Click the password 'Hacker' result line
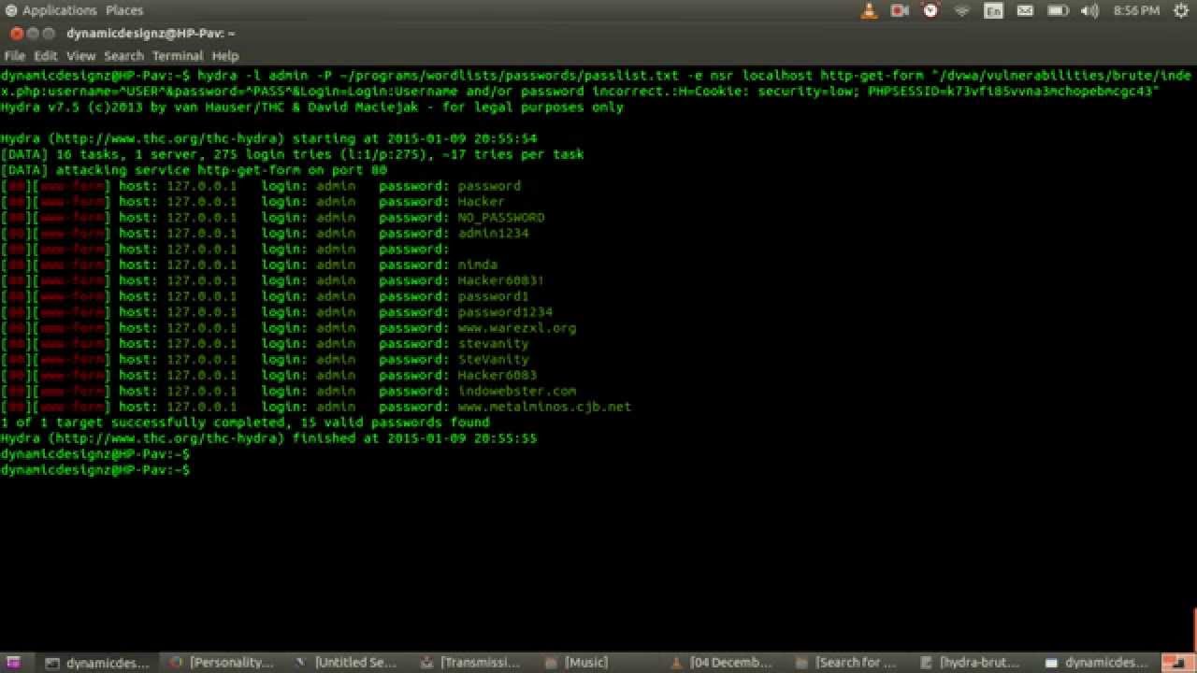This screenshot has width=1197, height=673. pyautogui.click(x=252, y=202)
